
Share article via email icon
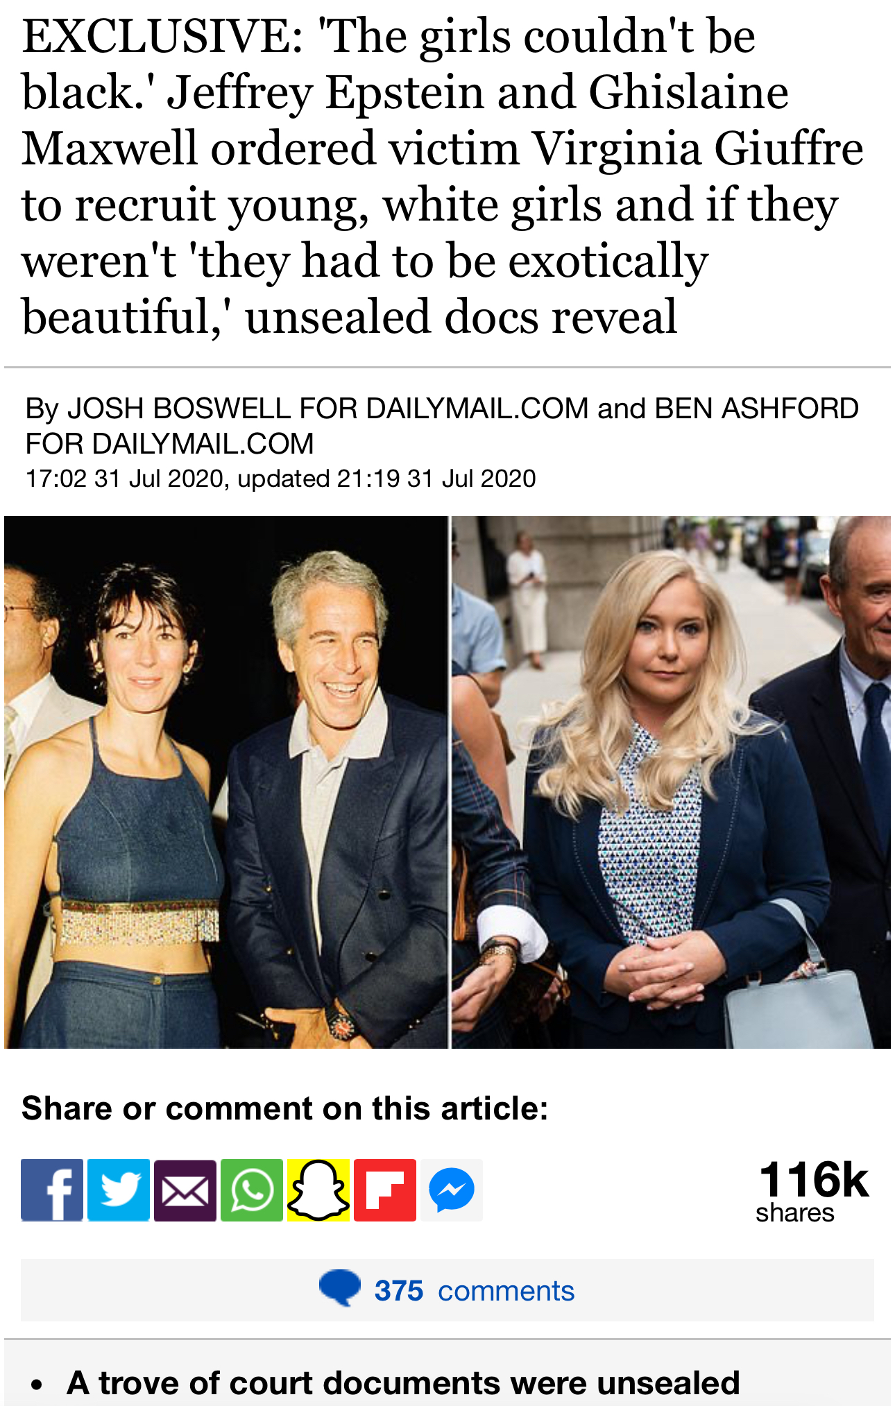coord(185,1190)
